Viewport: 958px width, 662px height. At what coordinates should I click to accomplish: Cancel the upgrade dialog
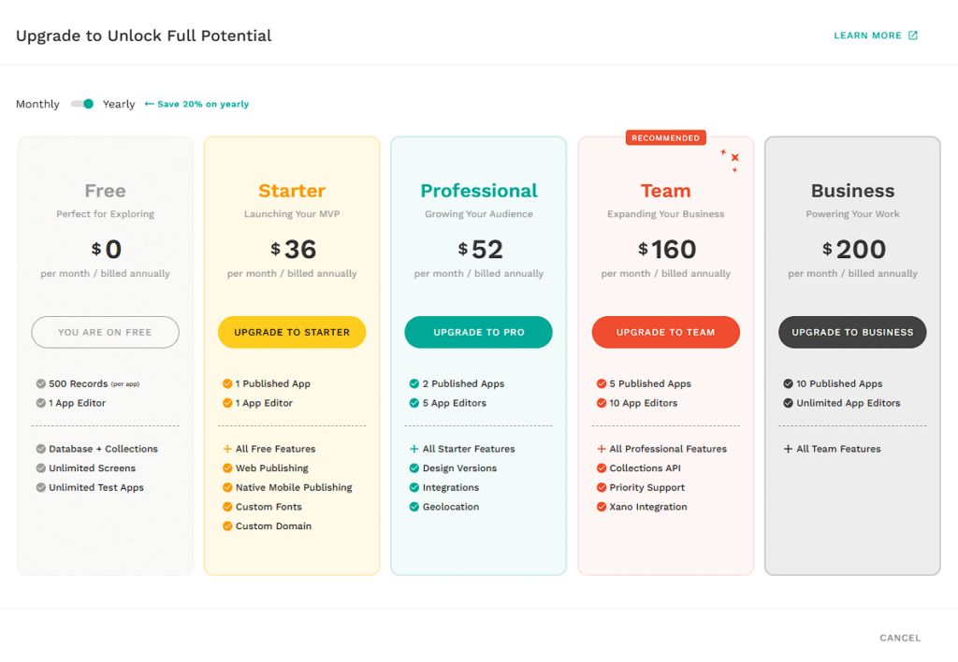tap(900, 638)
